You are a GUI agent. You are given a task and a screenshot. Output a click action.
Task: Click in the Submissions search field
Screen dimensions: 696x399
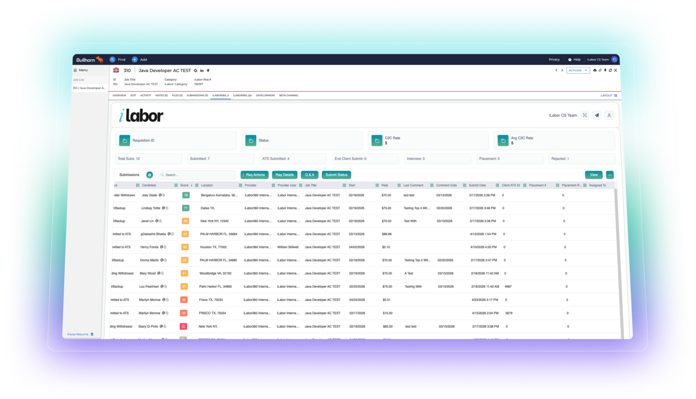coord(197,175)
